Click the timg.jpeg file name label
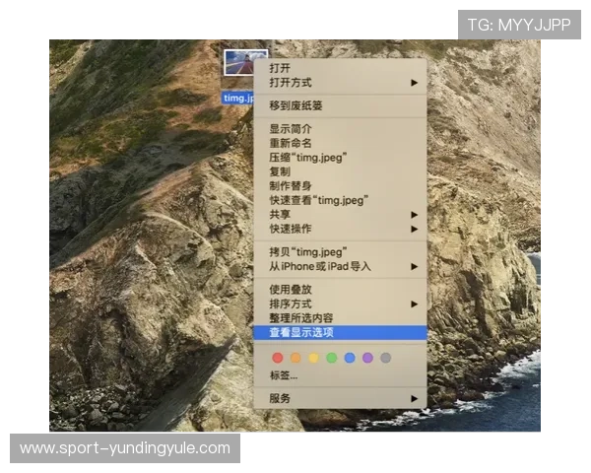 click(x=238, y=99)
